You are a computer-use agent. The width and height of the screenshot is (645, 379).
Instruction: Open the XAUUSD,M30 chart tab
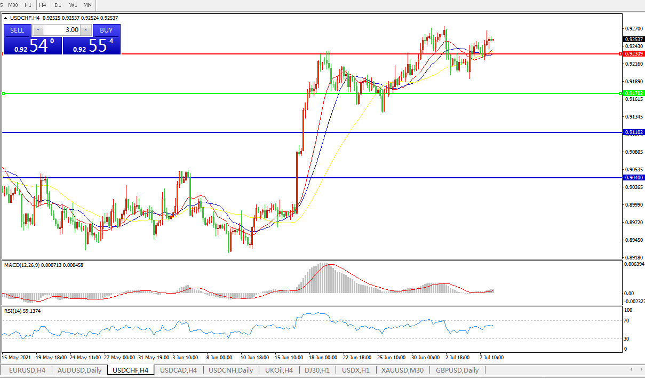click(x=402, y=370)
